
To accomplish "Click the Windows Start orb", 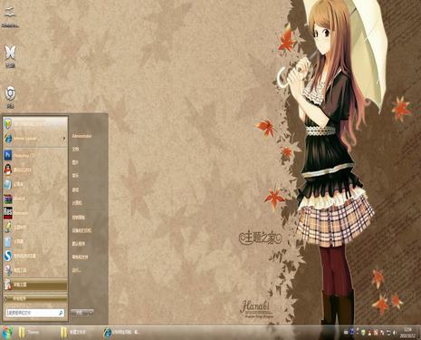I will (7, 332).
